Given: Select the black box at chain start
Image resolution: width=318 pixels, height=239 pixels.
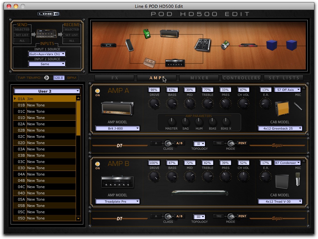Looking at the screenshot, I should pyautogui.click(x=108, y=45).
